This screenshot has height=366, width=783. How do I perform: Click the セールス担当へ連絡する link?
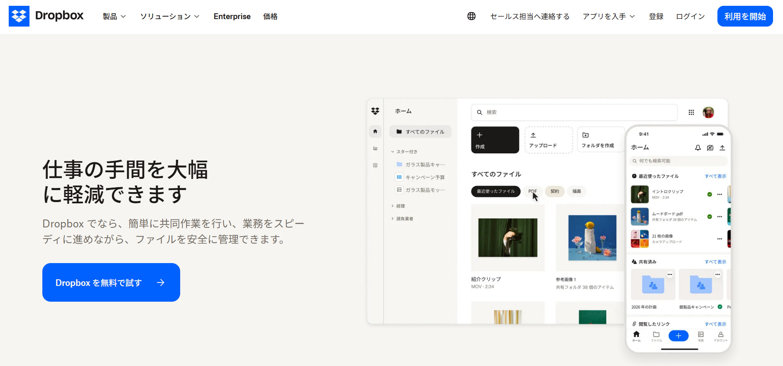530,17
